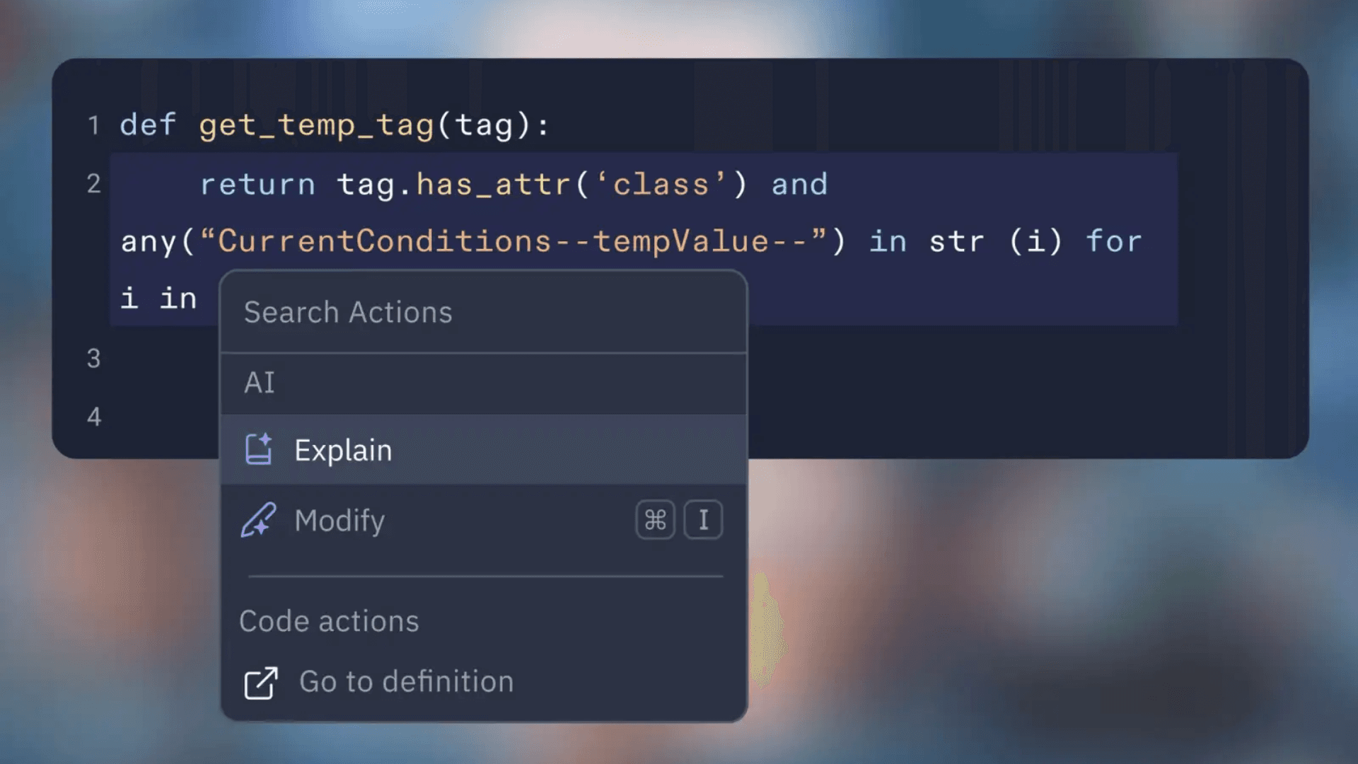Click line number 2 in the gutter
1358x764 pixels.
(x=93, y=184)
